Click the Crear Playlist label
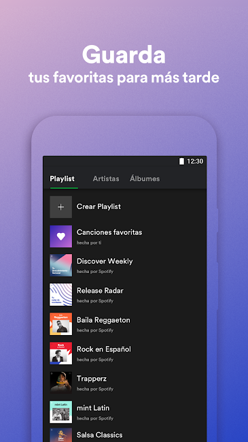248x442 pixels. coord(99,206)
